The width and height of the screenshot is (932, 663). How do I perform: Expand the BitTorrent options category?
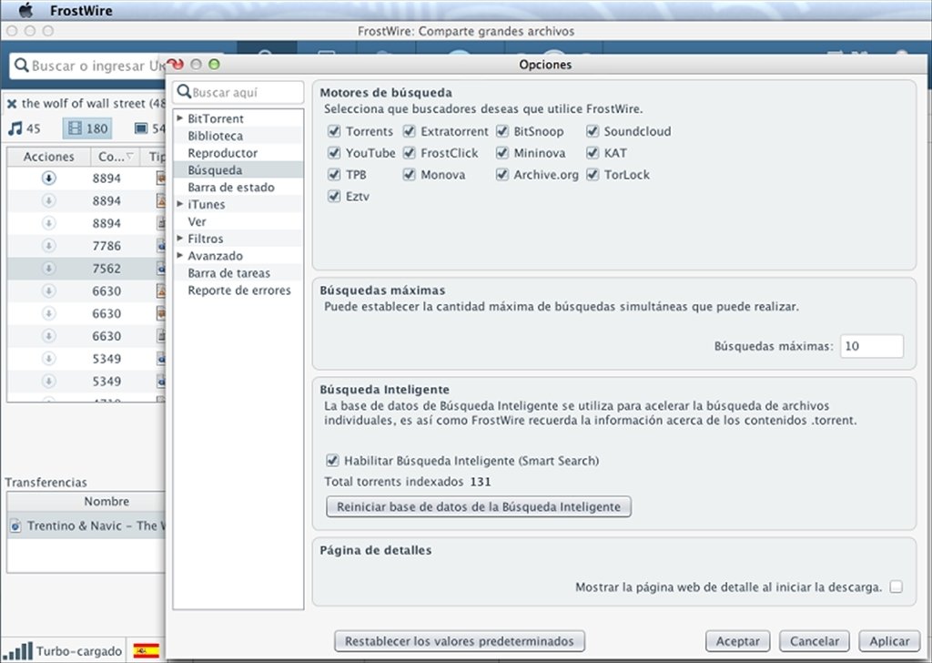click(180, 118)
